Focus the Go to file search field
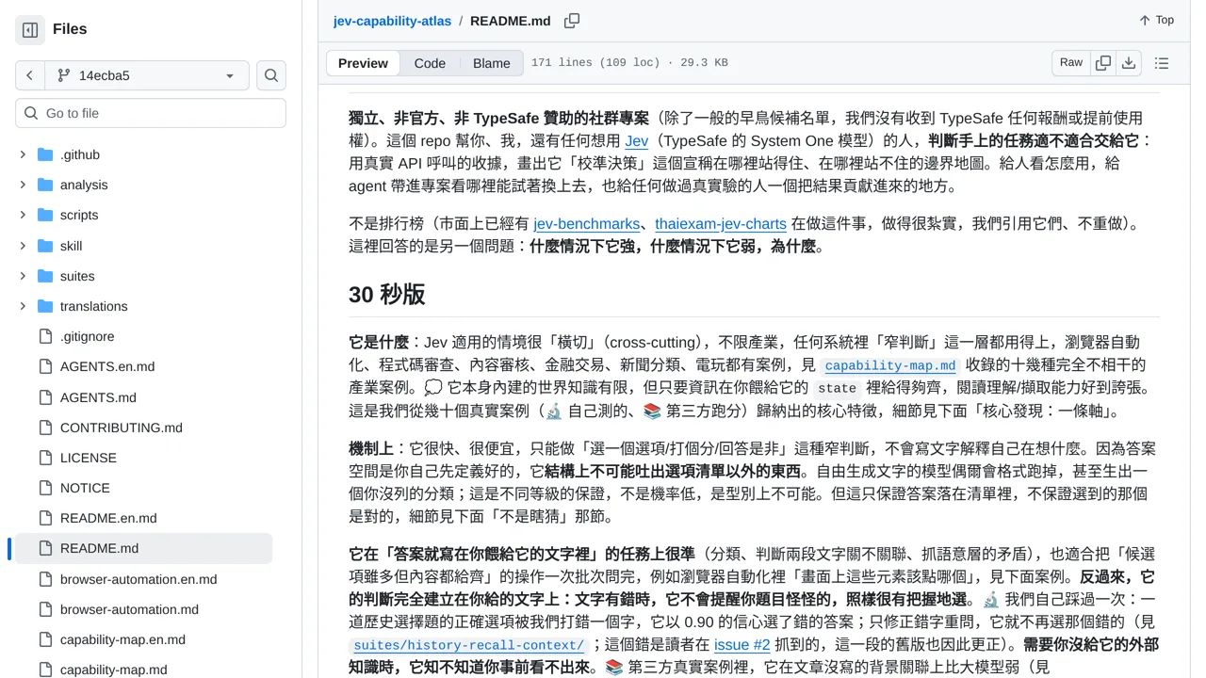This screenshot has height=678, width=1206. (151, 113)
